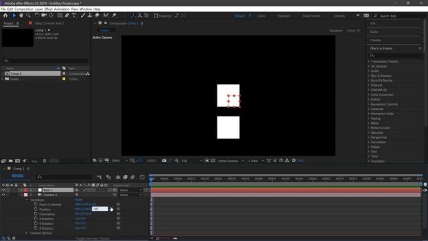Screen dimensions: 428x241
Task: Select the Zoom magnifier tool
Action: [x=28, y=15]
